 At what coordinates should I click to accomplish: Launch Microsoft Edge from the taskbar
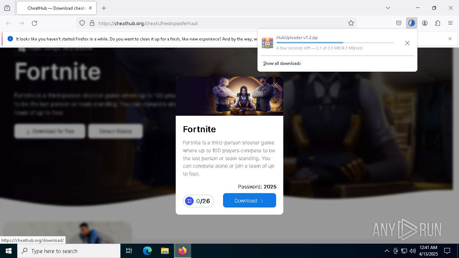click(x=147, y=251)
